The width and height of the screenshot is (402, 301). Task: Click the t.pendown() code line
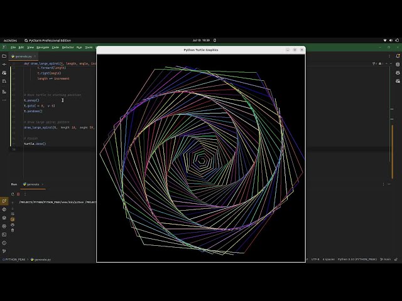click(x=33, y=112)
